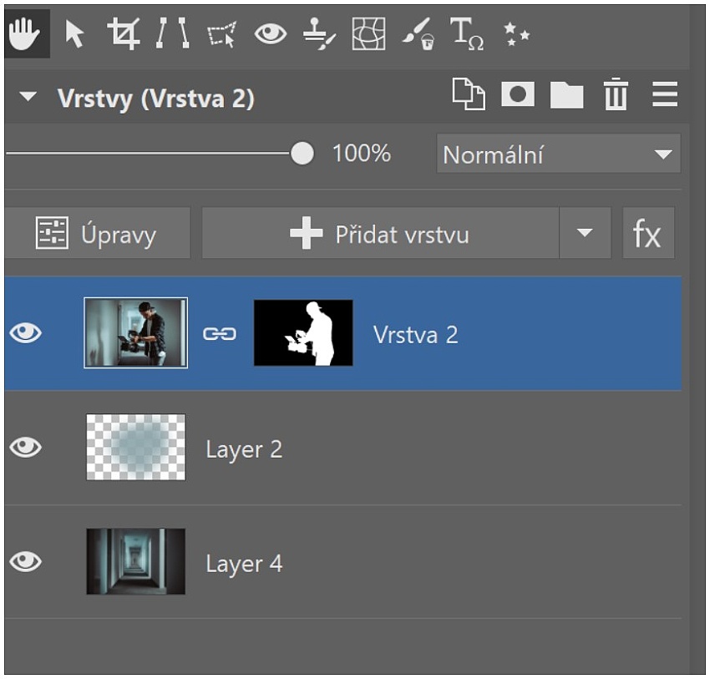Click the opacity slider handle
This screenshot has height=679, width=710.
pyautogui.click(x=302, y=154)
